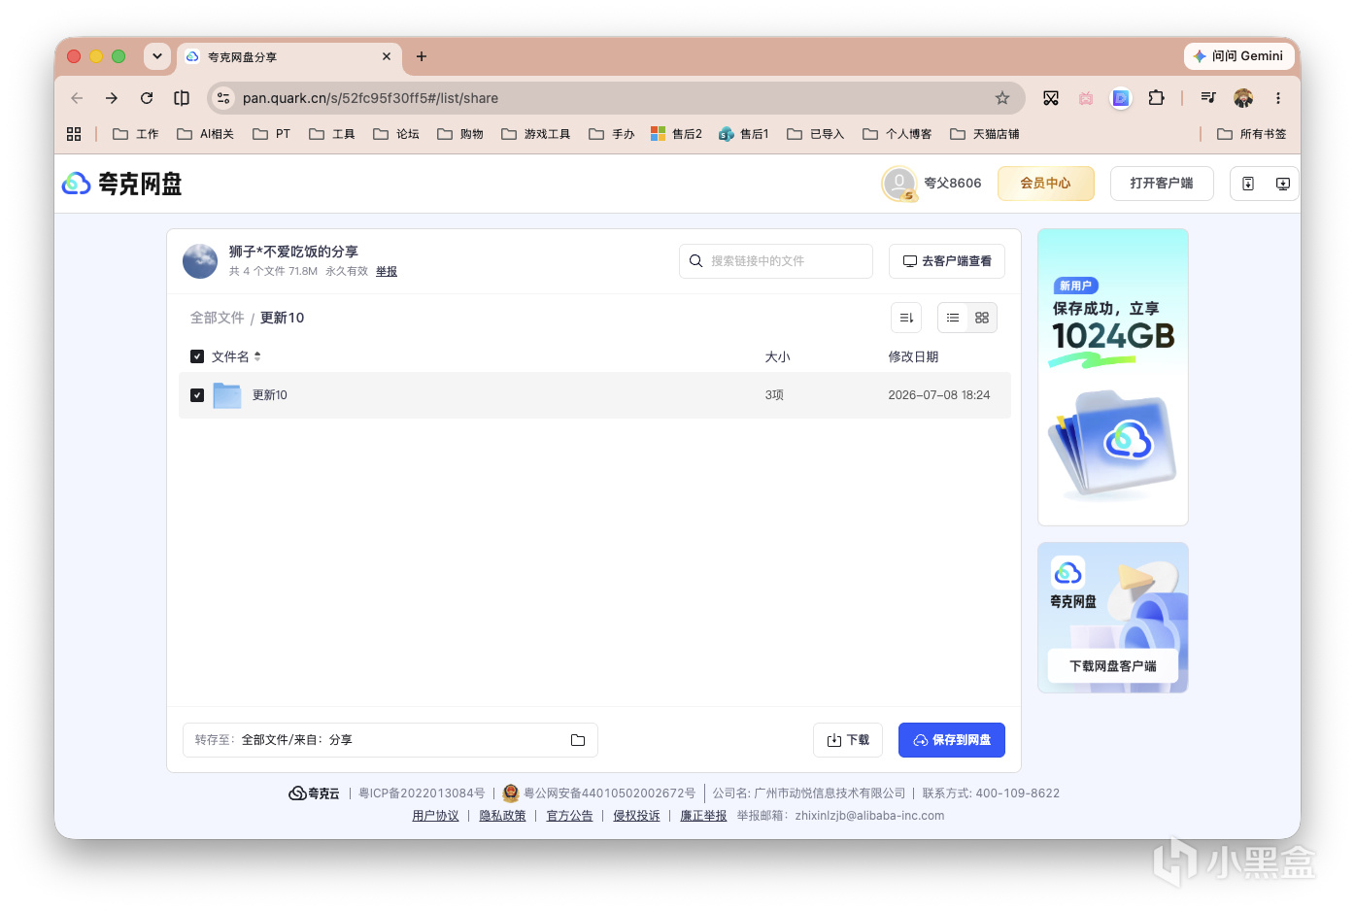Viewport: 1355px width, 911px height.
Task: Click the desktop download icon in header
Action: (1283, 184)
